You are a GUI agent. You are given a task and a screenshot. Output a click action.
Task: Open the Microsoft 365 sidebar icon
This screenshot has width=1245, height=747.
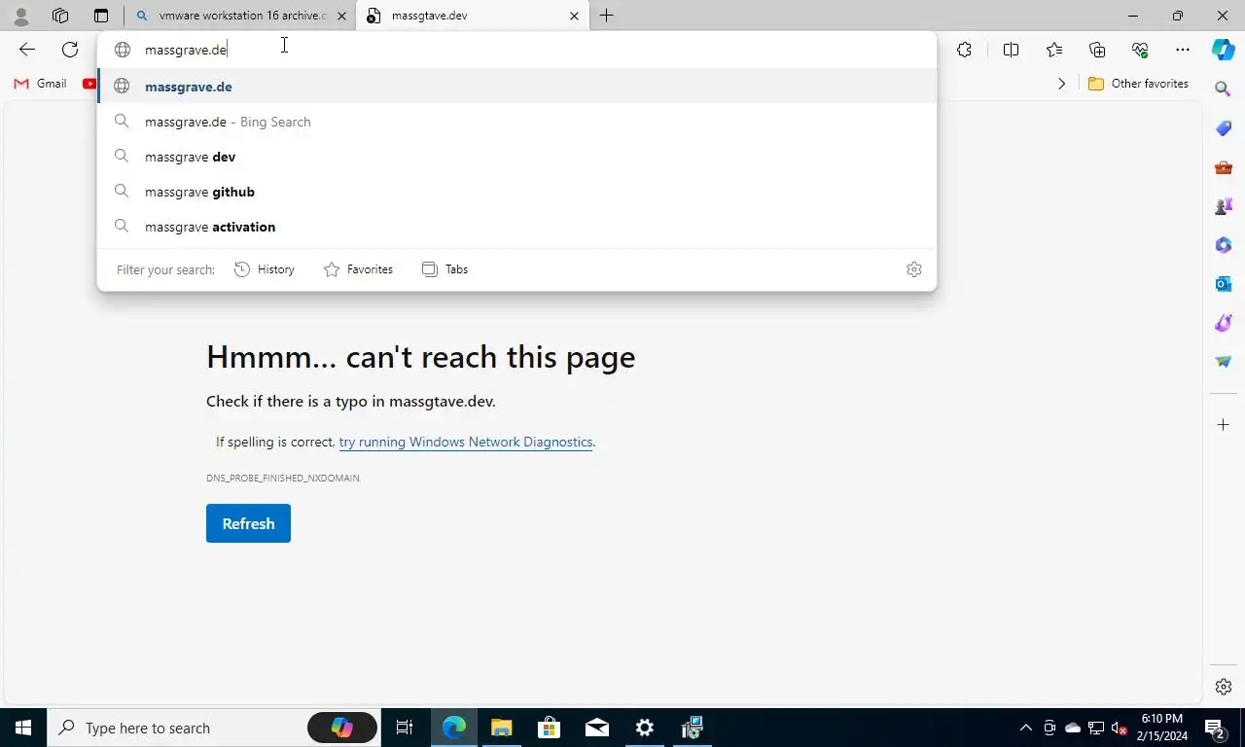pos(1224,245)
